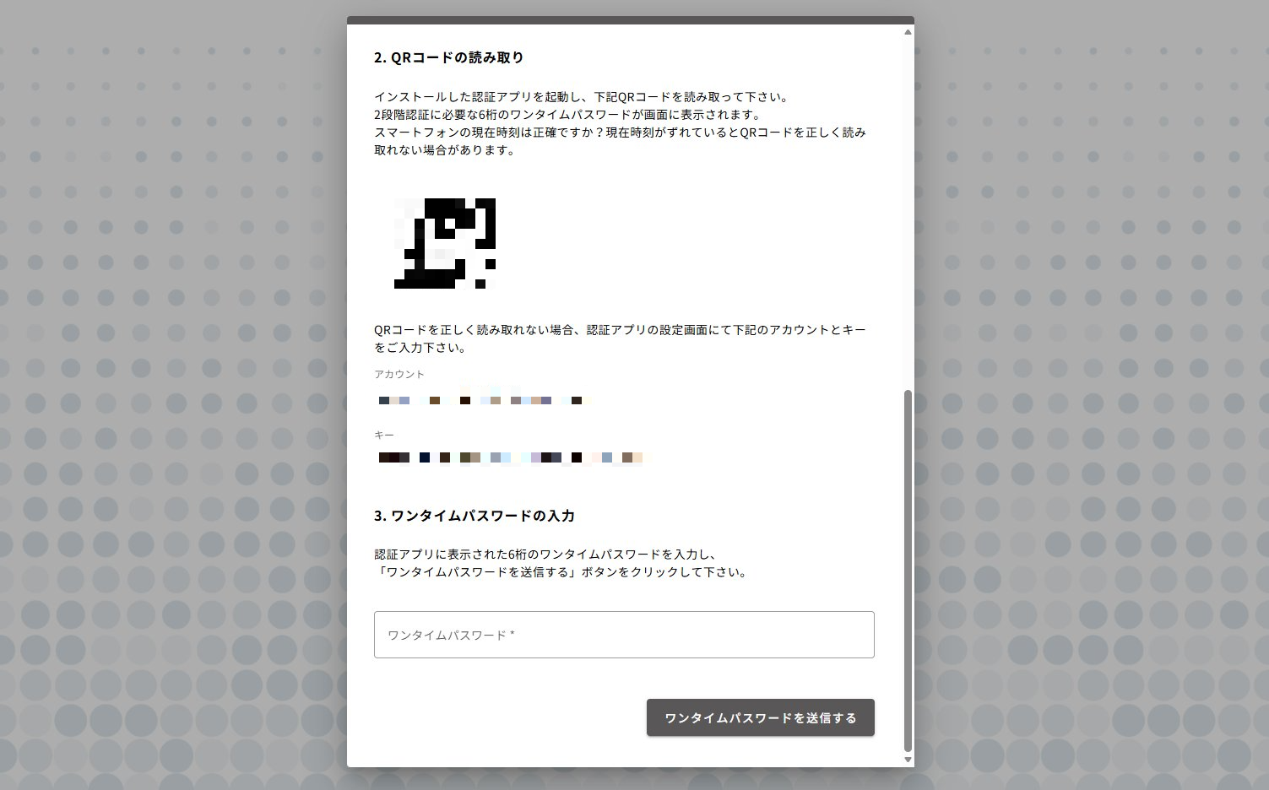This screenshot has height=790, width=1269.
Task: Click the heading 3. ワンタイムパスワードの入力
Action: point(475,516)
